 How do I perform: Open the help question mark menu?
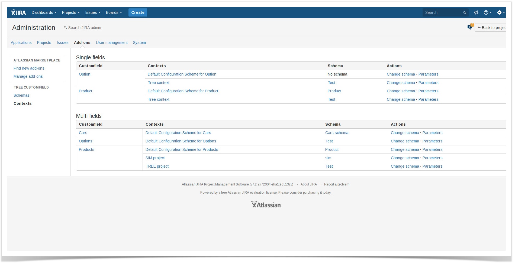(487, 12)
